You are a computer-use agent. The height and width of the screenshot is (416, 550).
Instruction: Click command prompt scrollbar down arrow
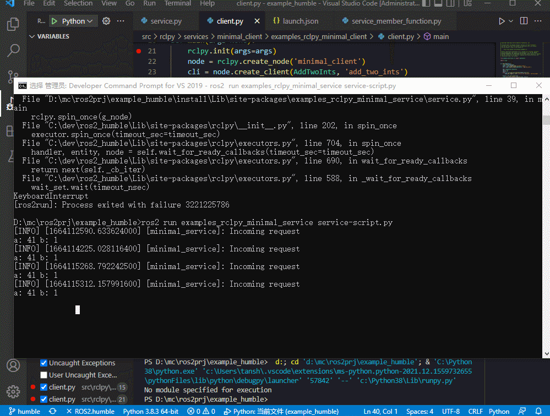546,354
